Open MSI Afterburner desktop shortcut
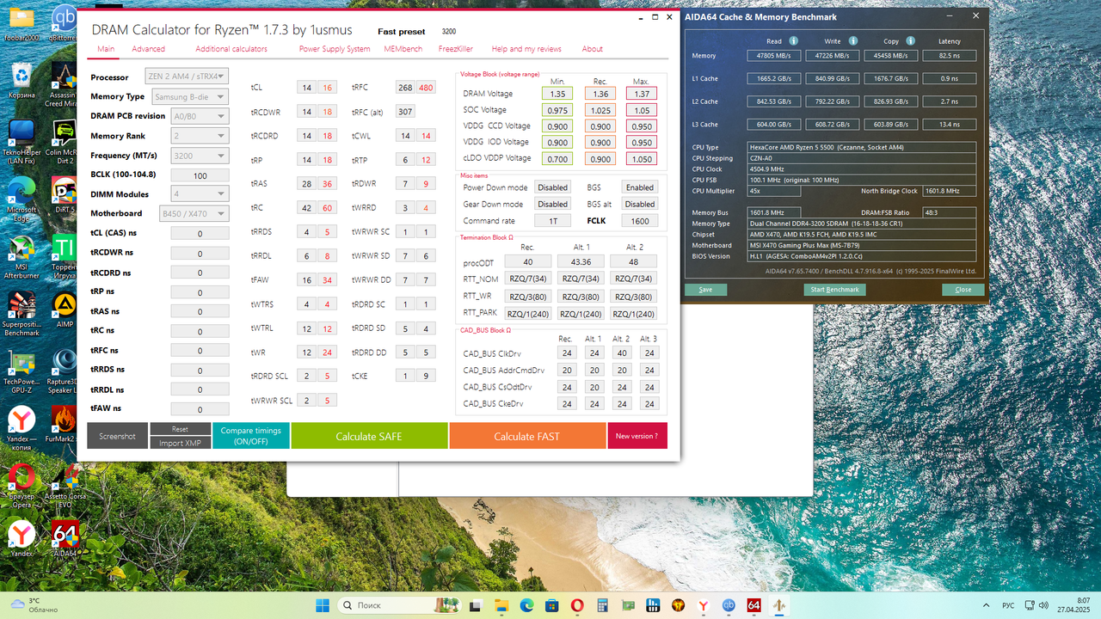The image size is (1101, 619). pos(22,256)
